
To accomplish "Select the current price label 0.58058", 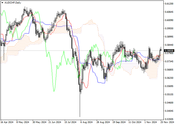I will click(169, 51).
